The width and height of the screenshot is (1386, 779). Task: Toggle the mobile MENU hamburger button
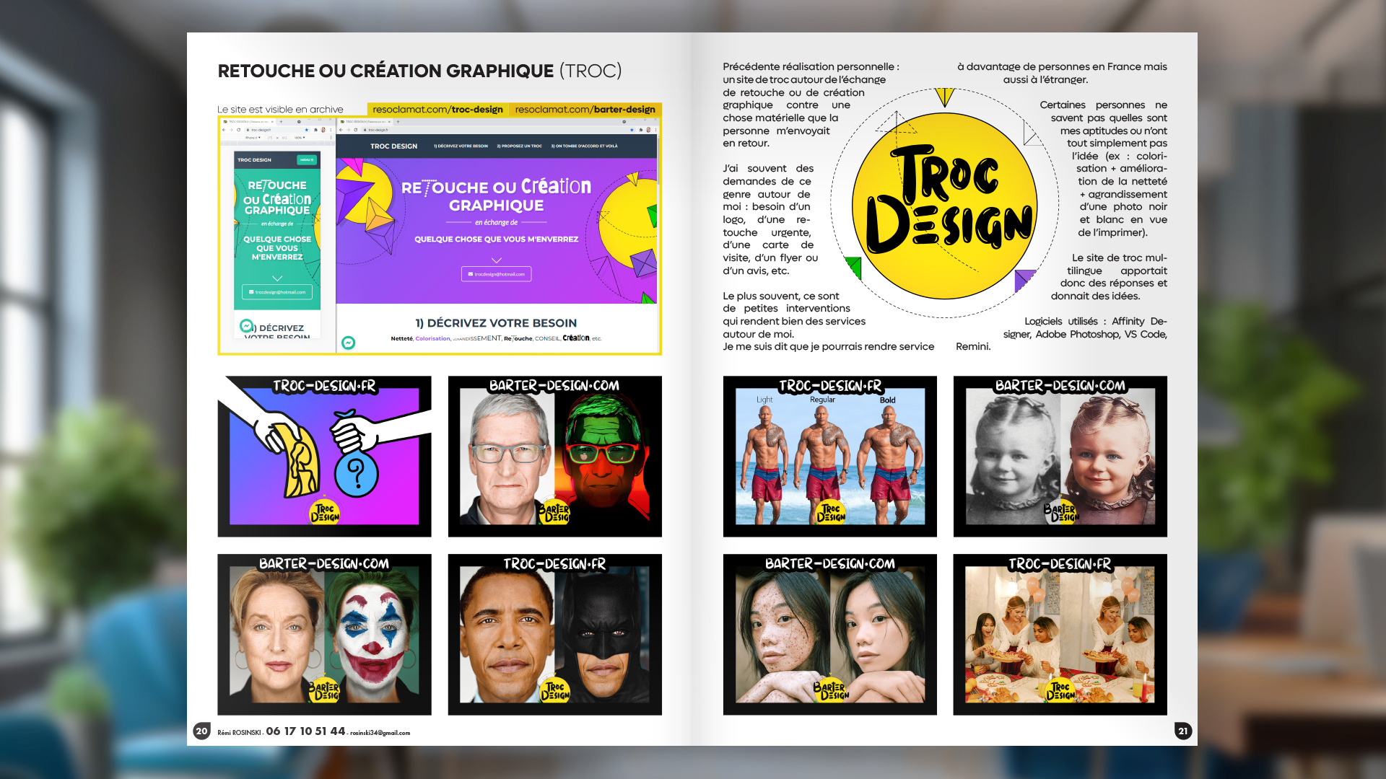306,159
